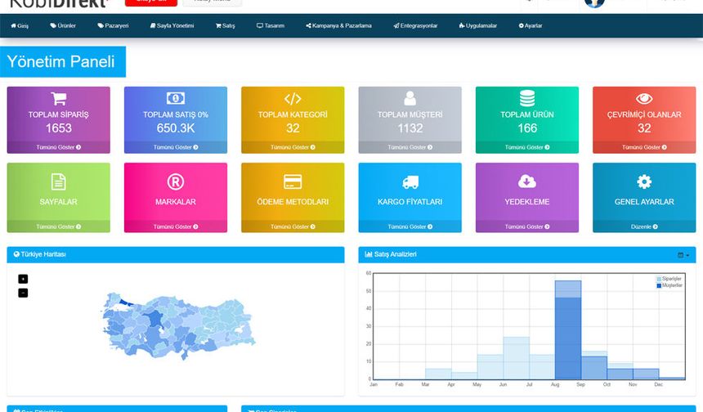Click the Müşteriler legend color swatch
The width and height of the screenshot is (703, 412).
[659, 285]
